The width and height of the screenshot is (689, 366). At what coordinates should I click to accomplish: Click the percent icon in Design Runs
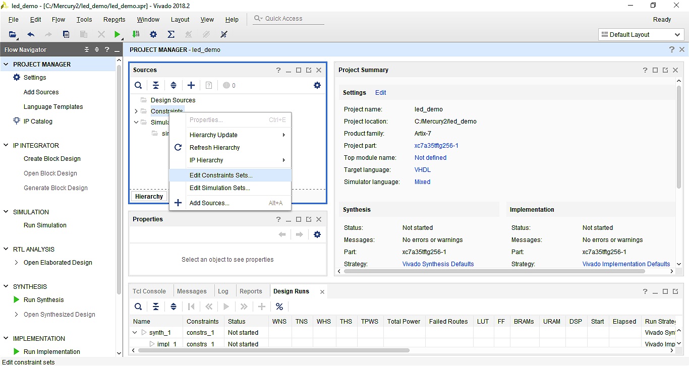point(279,307)
